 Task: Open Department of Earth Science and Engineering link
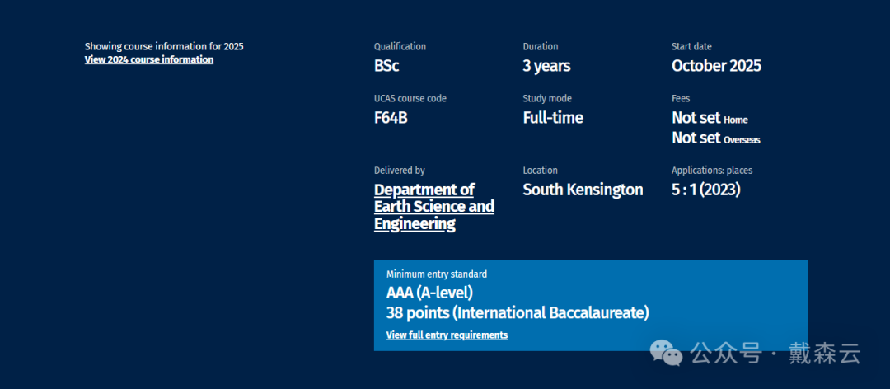pyautogui.click(x=433, y=207)
